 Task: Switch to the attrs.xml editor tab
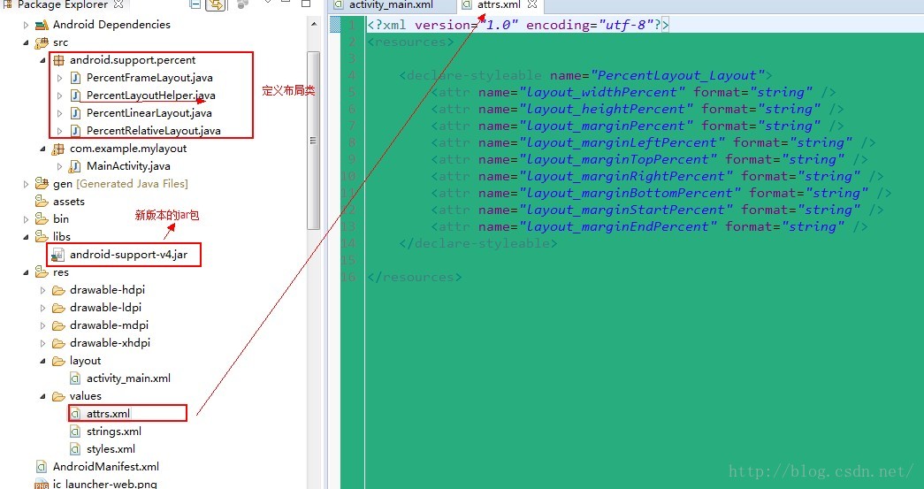tap(499, 4)
